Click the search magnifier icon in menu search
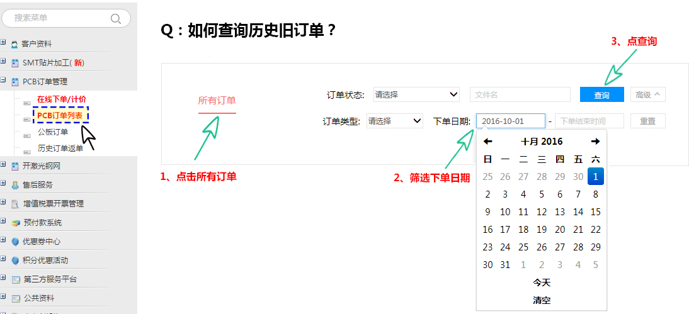Viewport: 689px width, 314px height. click(x=115, y=18)
